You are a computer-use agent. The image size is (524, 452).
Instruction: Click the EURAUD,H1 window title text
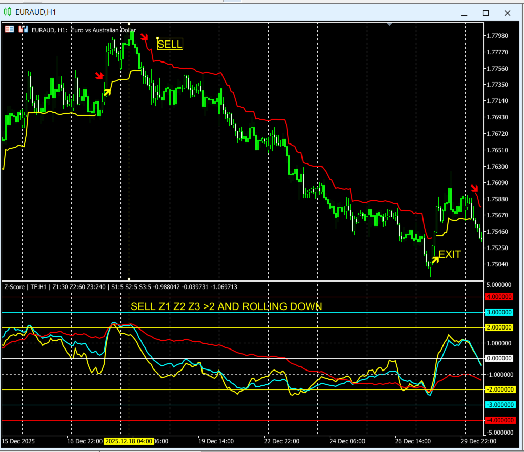click(x=36, y=12)
